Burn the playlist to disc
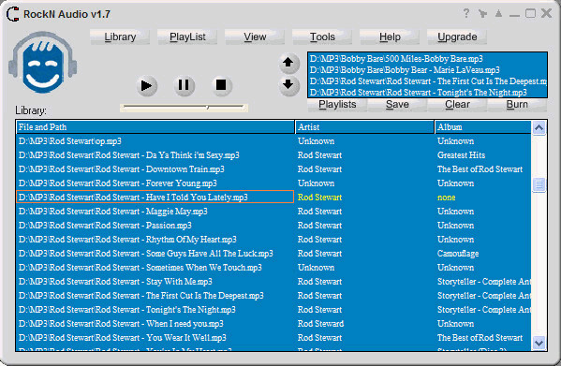This screenshot has width=561, height=366. tap(517, 104)
